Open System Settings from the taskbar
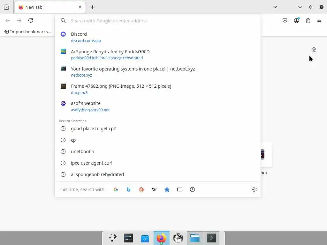This screenshot has width=327, height=245. [128, 238]
